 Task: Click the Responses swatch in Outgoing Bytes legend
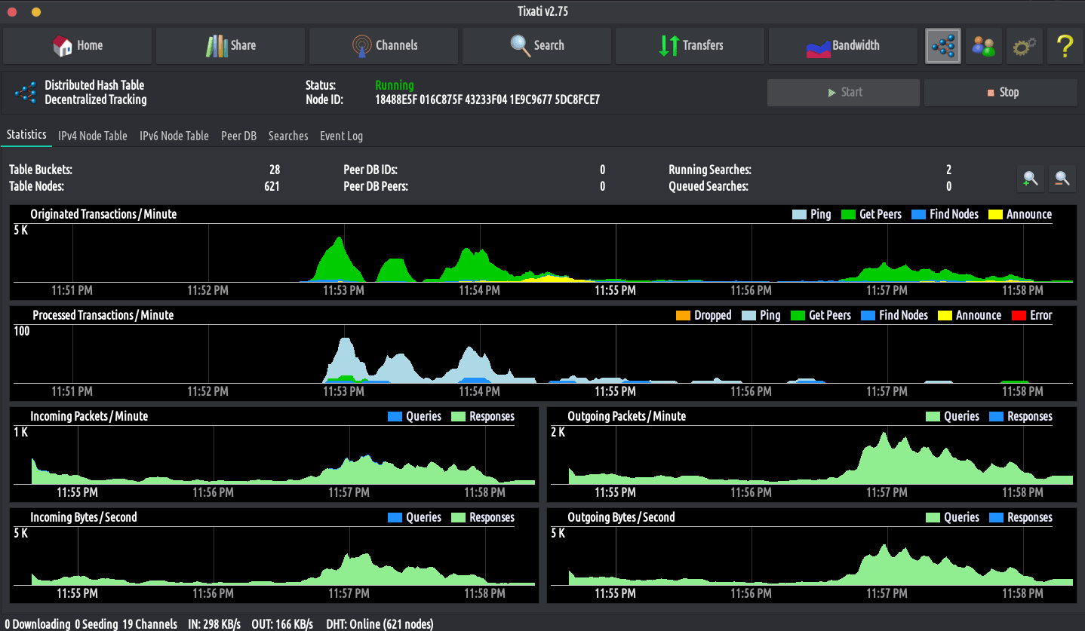(996, 517)
